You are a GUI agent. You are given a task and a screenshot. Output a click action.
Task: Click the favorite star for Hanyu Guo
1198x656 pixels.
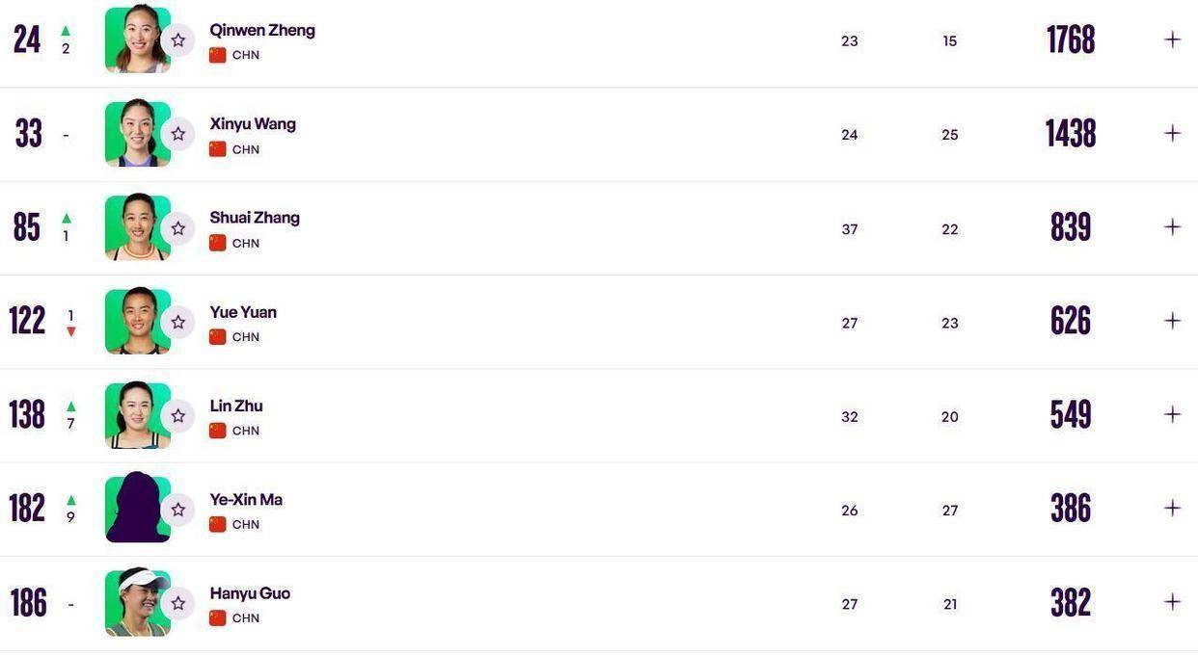tap(178, 603)
